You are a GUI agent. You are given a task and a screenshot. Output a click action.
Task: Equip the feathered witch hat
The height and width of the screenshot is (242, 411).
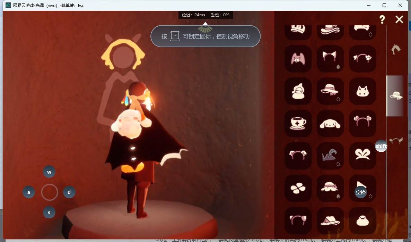pos(330,156)
